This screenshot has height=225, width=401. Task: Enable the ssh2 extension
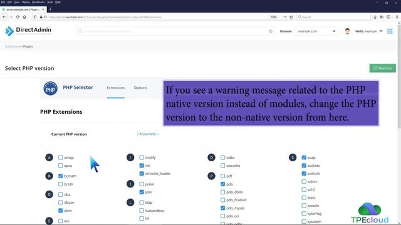click(x=304, y=189)
